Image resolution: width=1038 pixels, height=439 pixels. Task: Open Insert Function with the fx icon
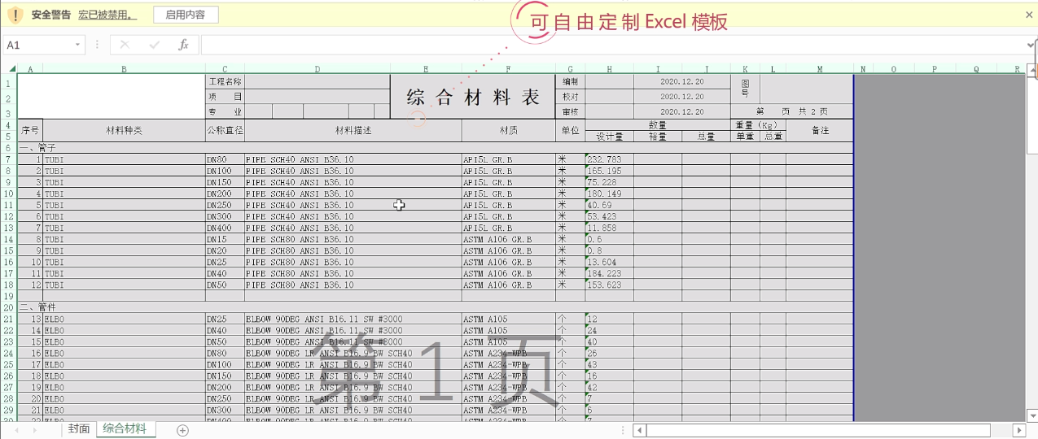(184, 45)
